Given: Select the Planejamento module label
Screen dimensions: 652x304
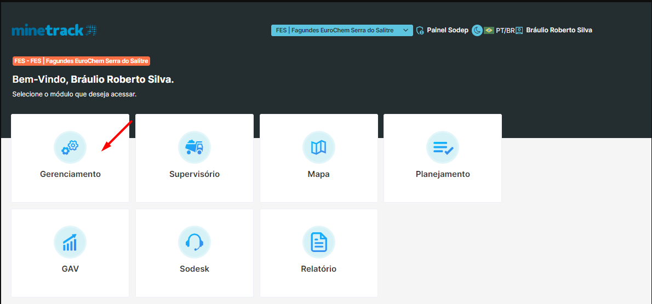Looking at the screenshot, I should 443,174.
